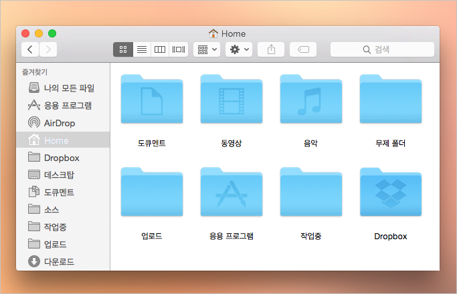The image size is (457, 294).
Task: Select the 동영상 movies folder icon
Action: coord(232,99)
